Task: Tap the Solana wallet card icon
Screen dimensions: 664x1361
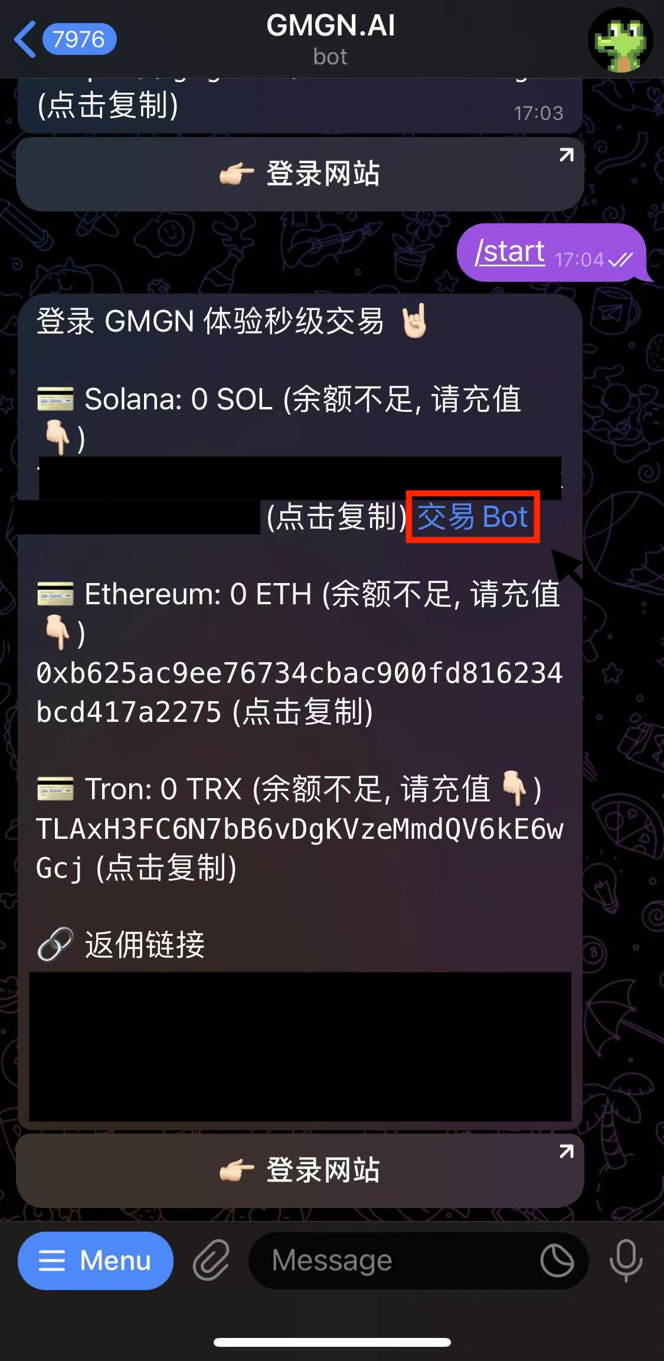Action: (55, 399)
